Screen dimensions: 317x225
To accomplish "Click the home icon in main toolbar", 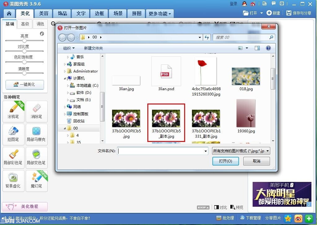I will pos(9,14).
